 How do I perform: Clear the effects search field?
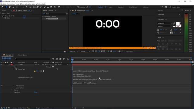67,14
